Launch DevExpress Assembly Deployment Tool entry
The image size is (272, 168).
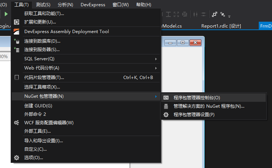pyautogui.click(x=86, y=32)
